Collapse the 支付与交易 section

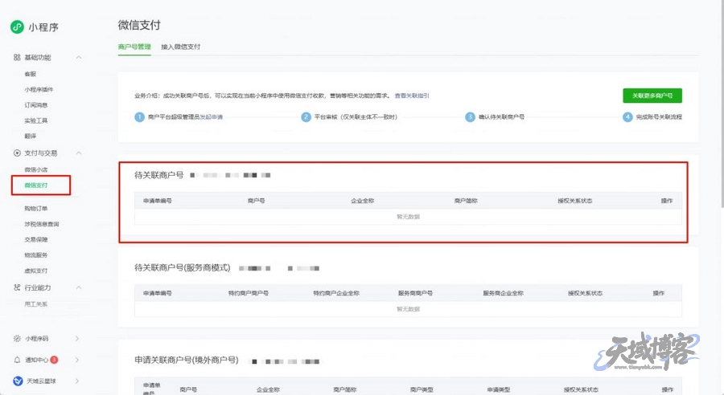79,153
